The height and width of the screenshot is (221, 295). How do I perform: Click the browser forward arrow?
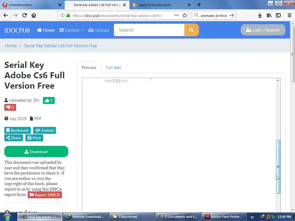15,16
